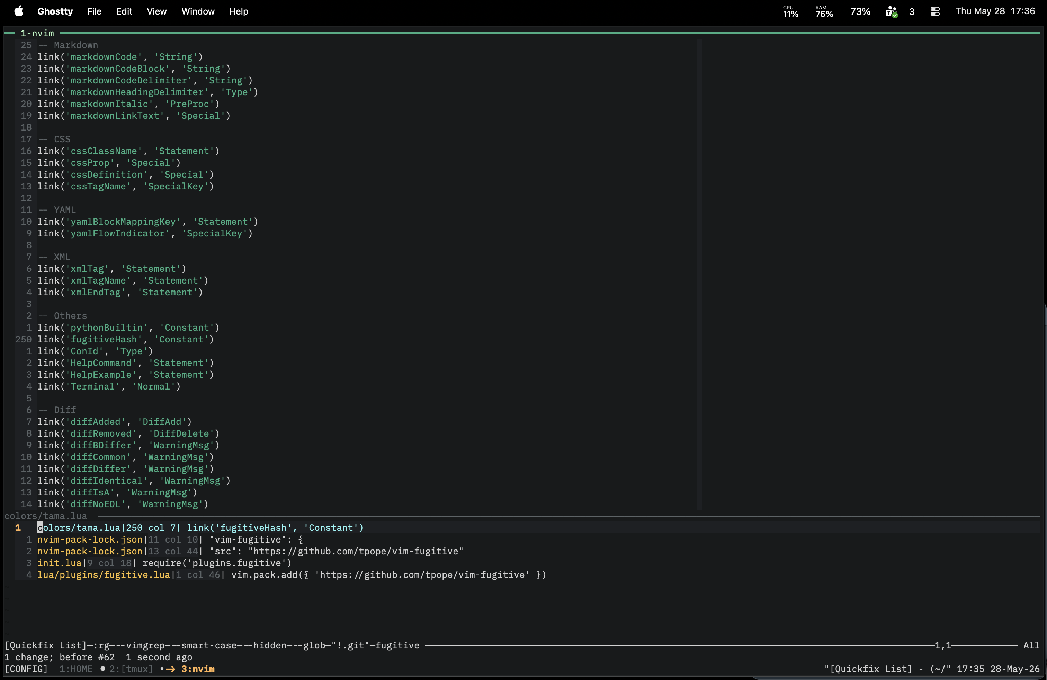Click the link('xmlTagName', 'Statement') line
Screen dimensions: 1047x680
123,280
